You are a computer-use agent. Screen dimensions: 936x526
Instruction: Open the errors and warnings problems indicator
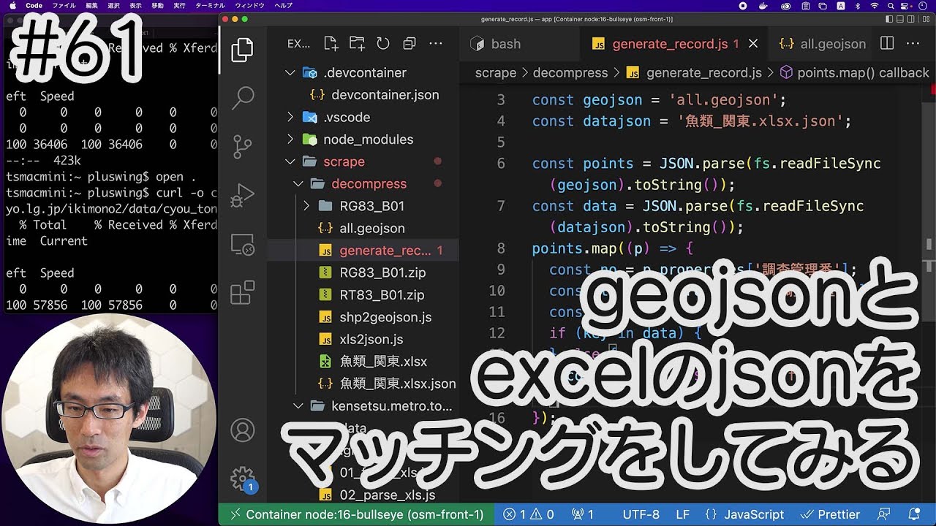(529, 514)
